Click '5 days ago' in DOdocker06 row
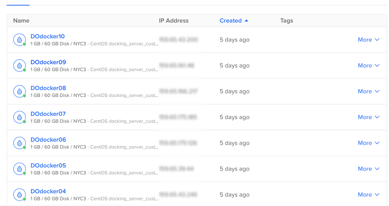Image resolution: width=389 pixels, height=206 pixels. coord(235,143)
